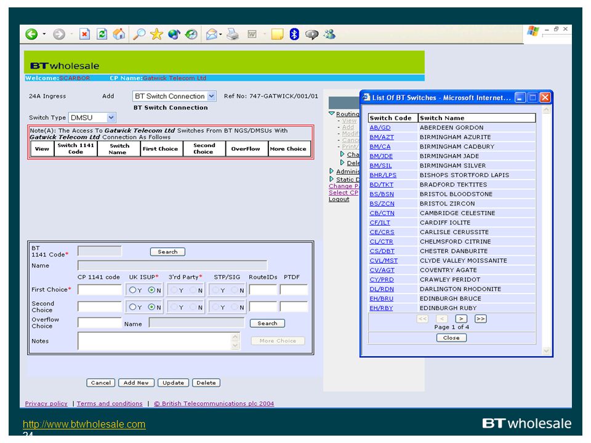Screen dimensions: 591x443
Task: Click the First Choice CP 1141 code field
Action: [100, 290]
